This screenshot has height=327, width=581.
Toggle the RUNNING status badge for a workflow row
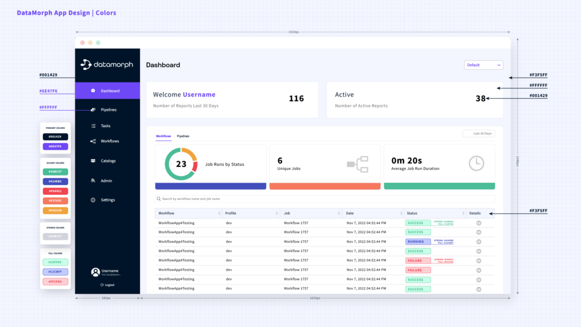pyautogui.click(x=417, y=241)
